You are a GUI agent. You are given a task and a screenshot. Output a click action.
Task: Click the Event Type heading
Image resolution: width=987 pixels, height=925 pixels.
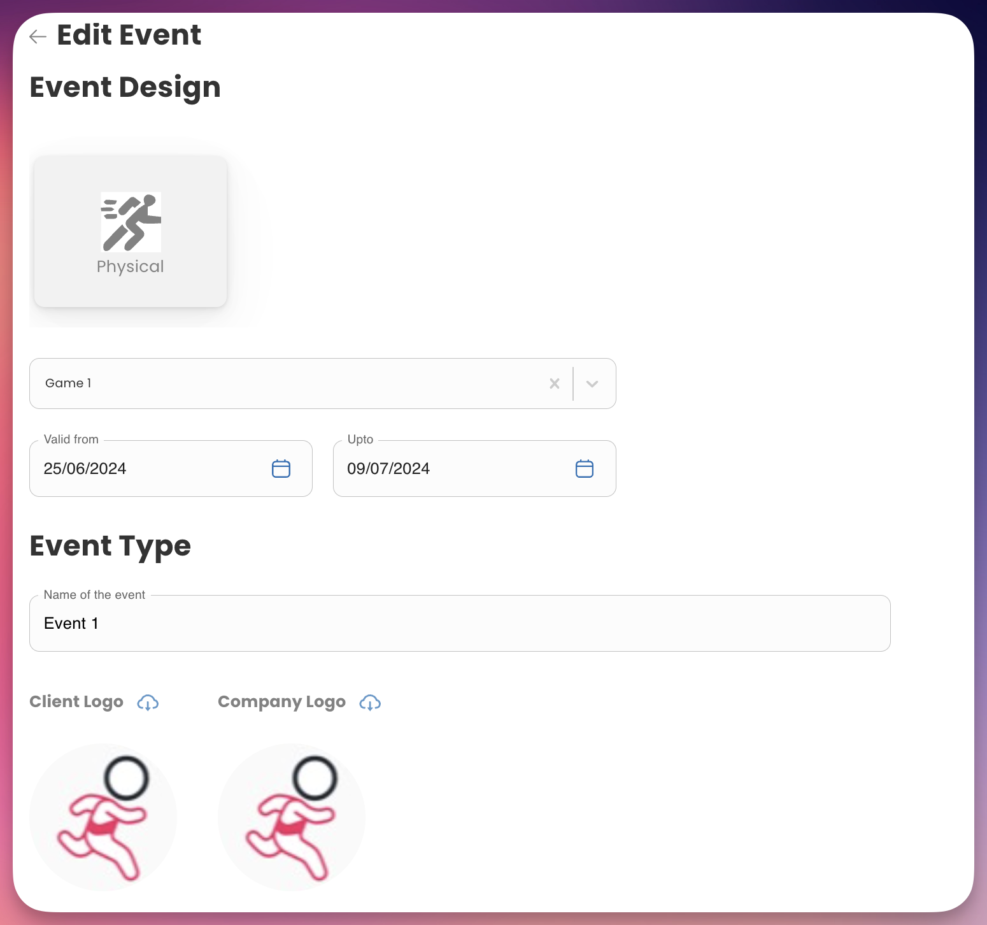point(110,546)
